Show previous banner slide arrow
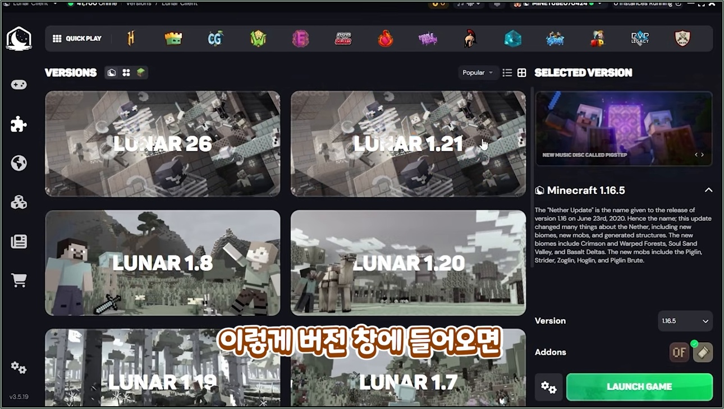The width and height of the screenshot is (724, 409). point(696,155)
